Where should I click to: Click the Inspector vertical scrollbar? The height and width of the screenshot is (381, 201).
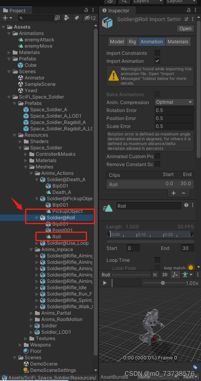[x=199, y=89]
